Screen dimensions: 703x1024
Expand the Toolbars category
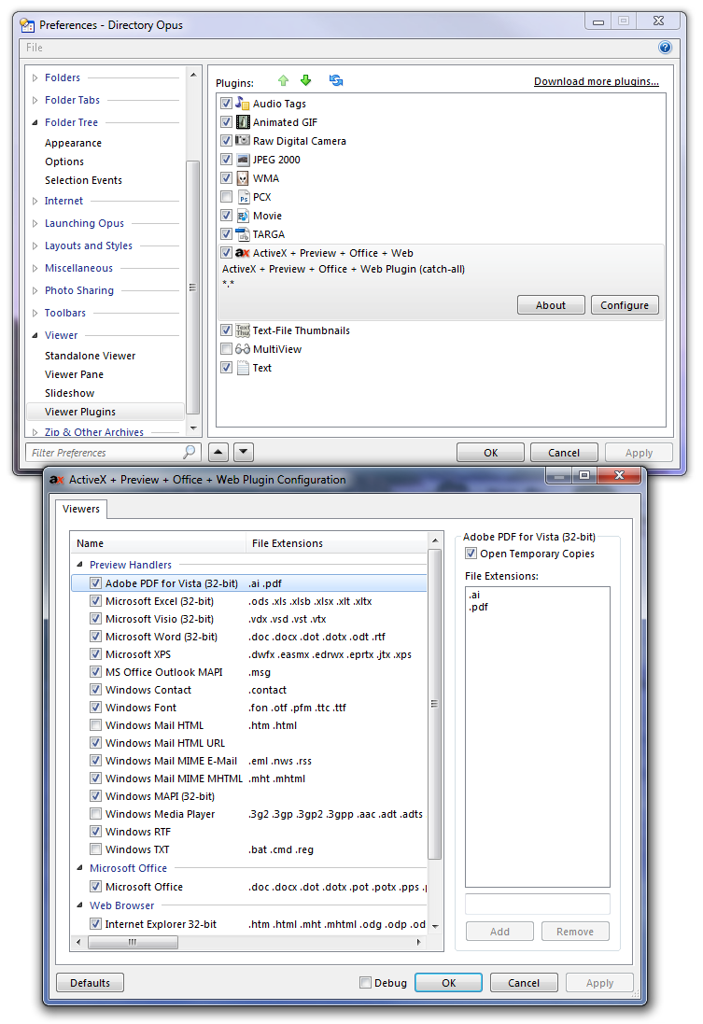click(35, 313)
